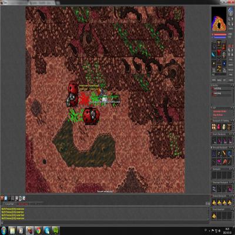The image size is (235, 235).
Task: Click the minimap compass rose
Action: tap(230, 11)
